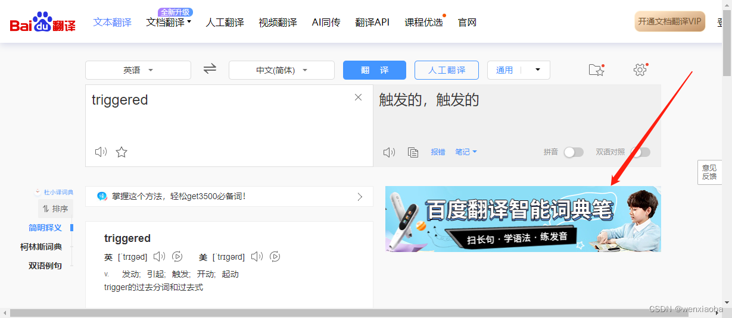Swap source and target languages
Viewport: 732px width, 318px height.
point(210,69)
